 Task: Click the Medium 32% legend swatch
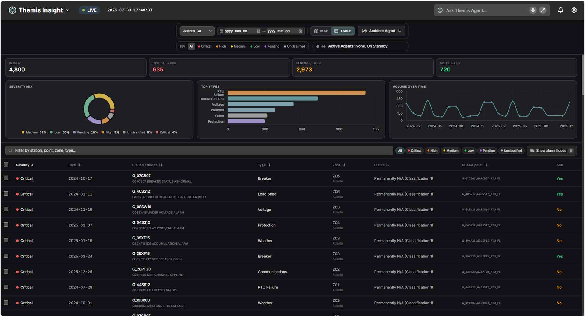pyautogui.click(x=23, y=132)
